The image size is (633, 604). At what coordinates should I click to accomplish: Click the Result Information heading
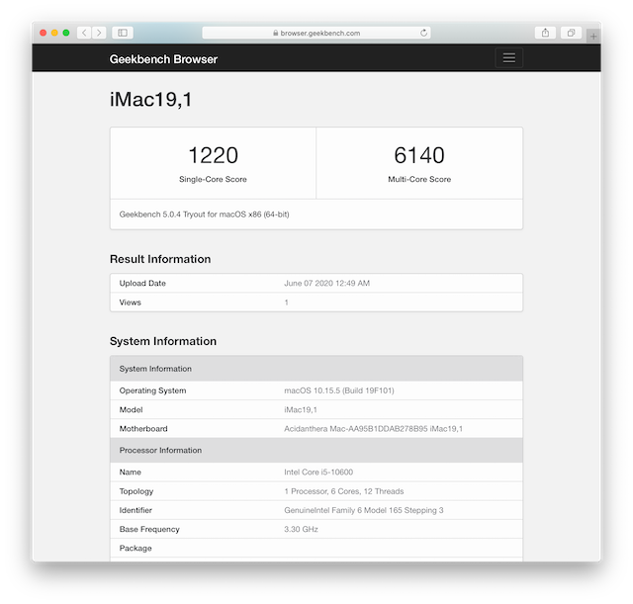160,259
